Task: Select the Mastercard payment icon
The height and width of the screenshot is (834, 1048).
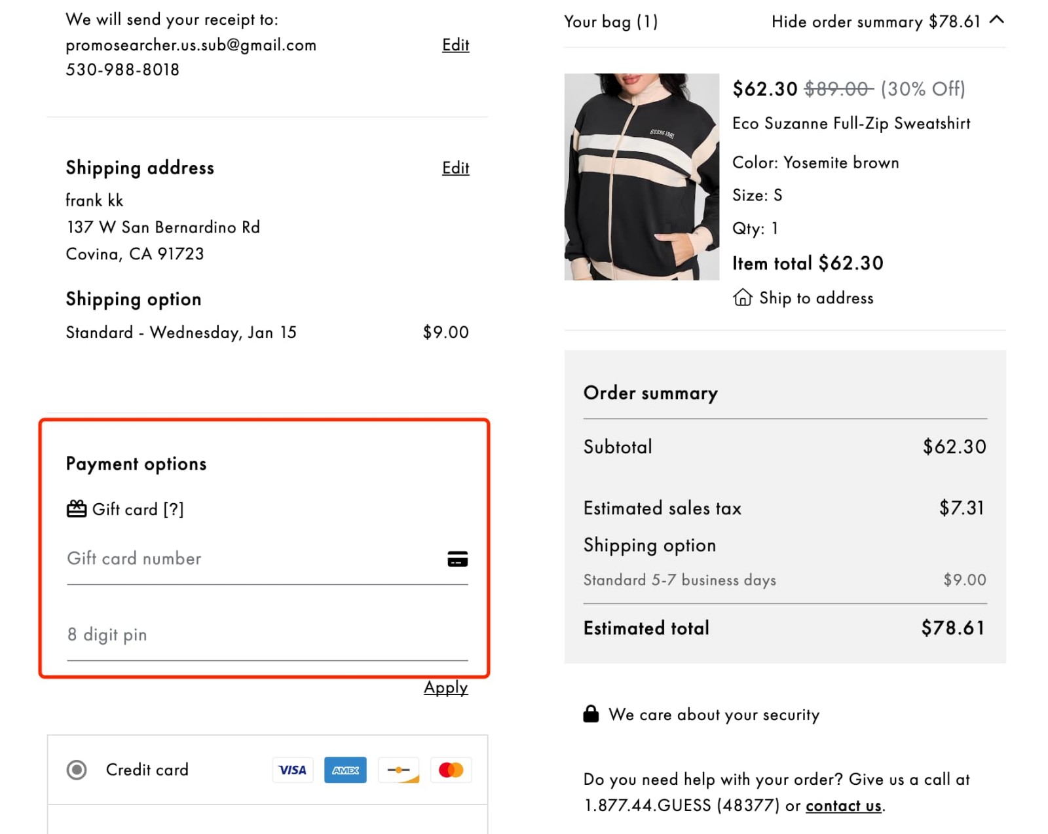Action: [451, 770]
